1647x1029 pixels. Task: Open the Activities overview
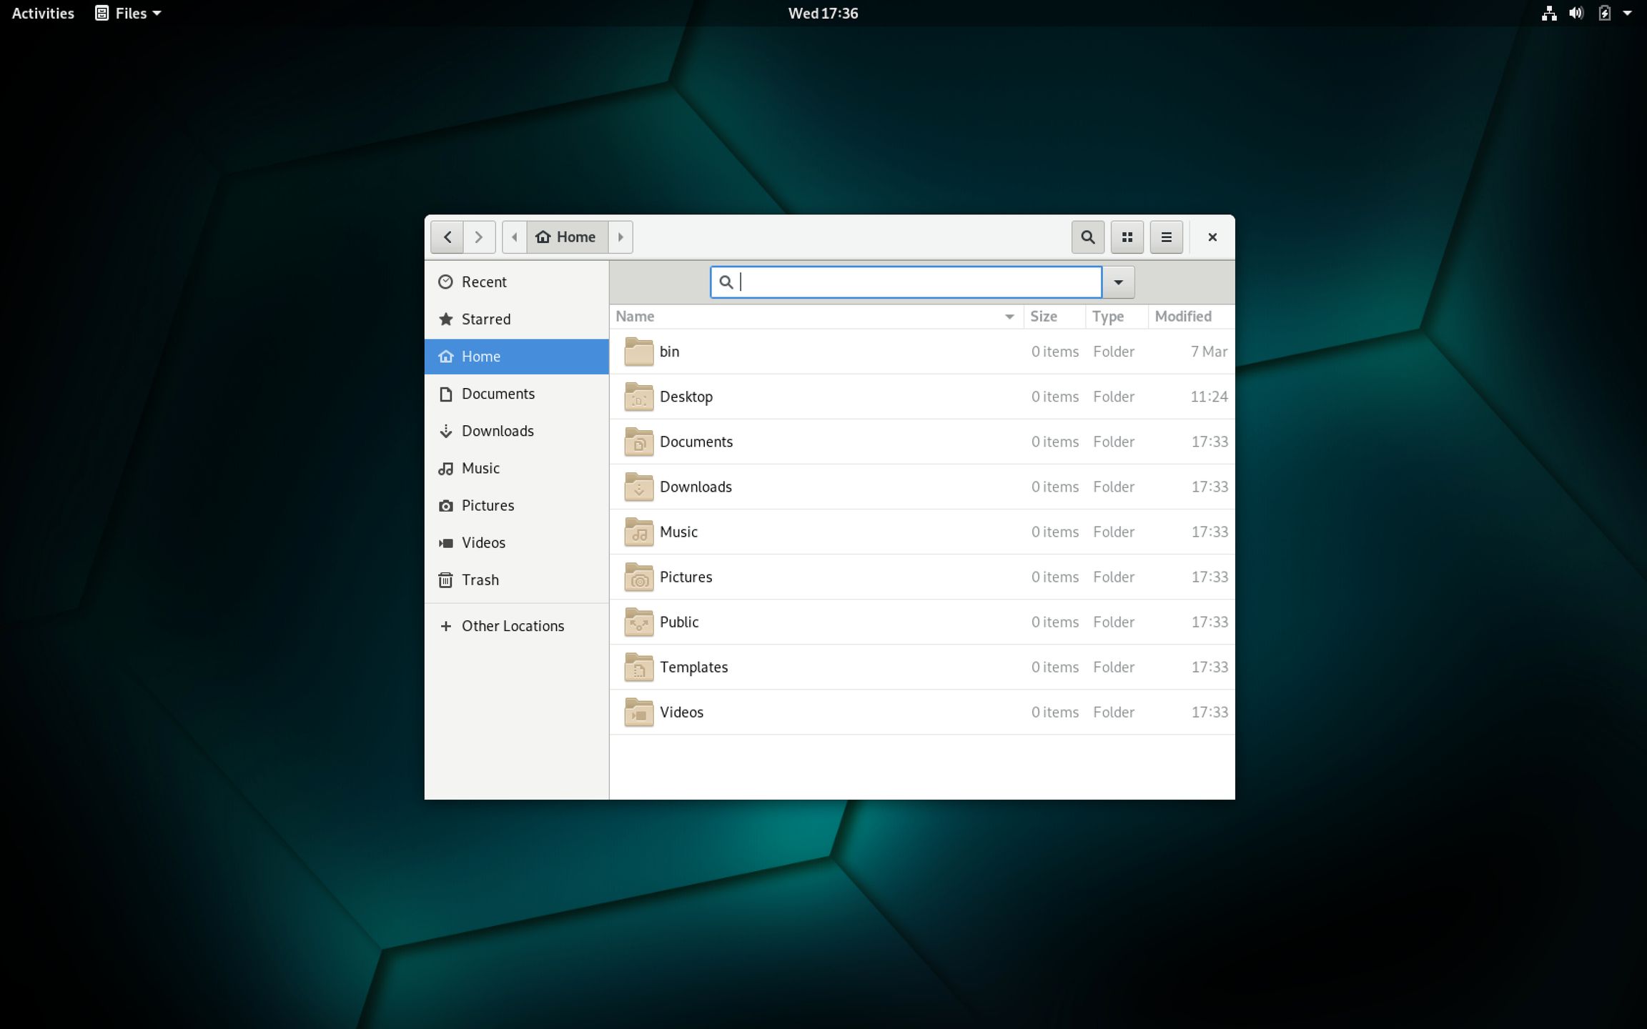[43, 13]
